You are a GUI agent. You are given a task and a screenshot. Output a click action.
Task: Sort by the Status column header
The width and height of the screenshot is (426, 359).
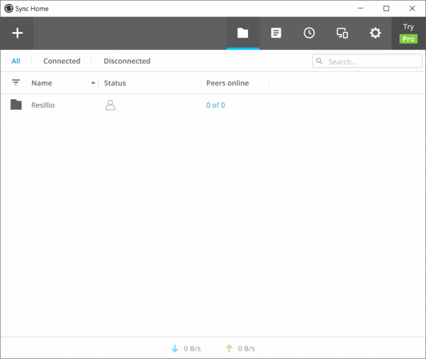pyautogui.click(x=115, y=83)
